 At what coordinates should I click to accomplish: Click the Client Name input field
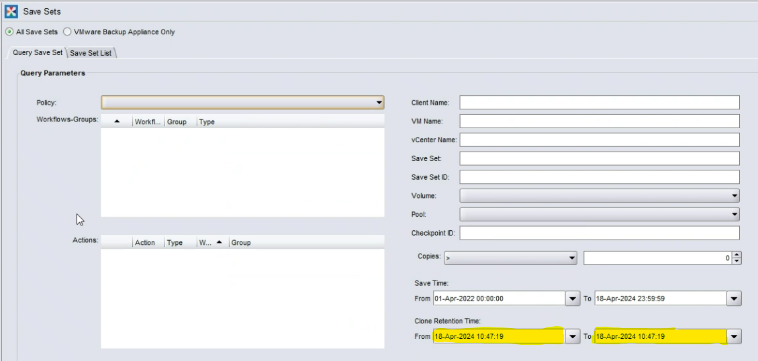click(599, 103)
